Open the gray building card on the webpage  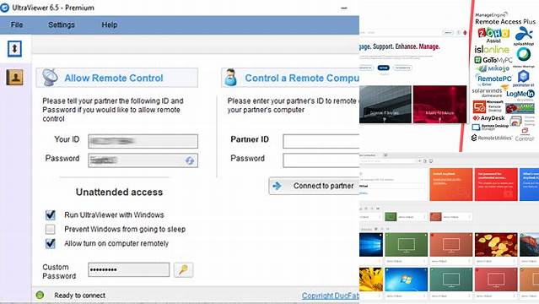coord(385,105)
